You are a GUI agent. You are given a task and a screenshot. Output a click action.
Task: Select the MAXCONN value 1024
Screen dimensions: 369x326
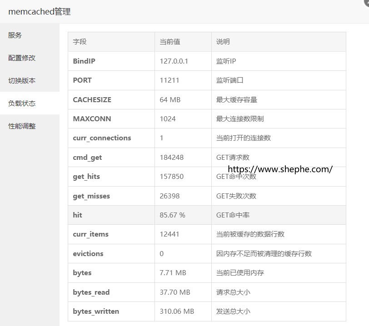pyautogui.click(x=168, y=119)
